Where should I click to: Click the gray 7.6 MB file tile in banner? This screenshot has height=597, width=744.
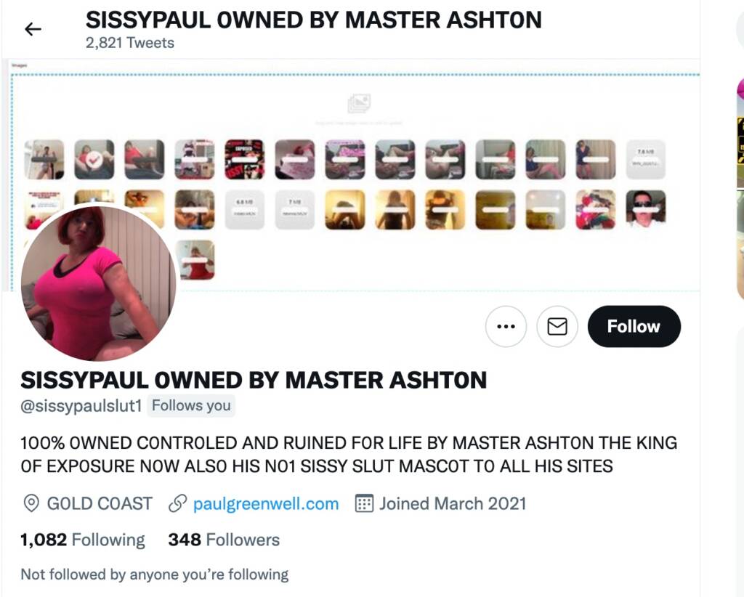[646, 159]
